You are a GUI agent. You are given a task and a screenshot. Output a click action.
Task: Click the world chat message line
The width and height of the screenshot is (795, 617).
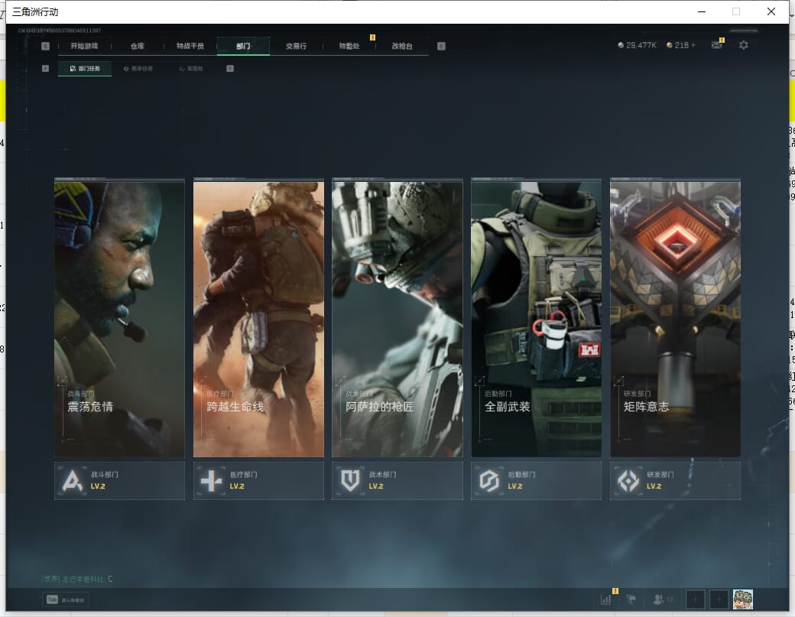pos(77,579)
